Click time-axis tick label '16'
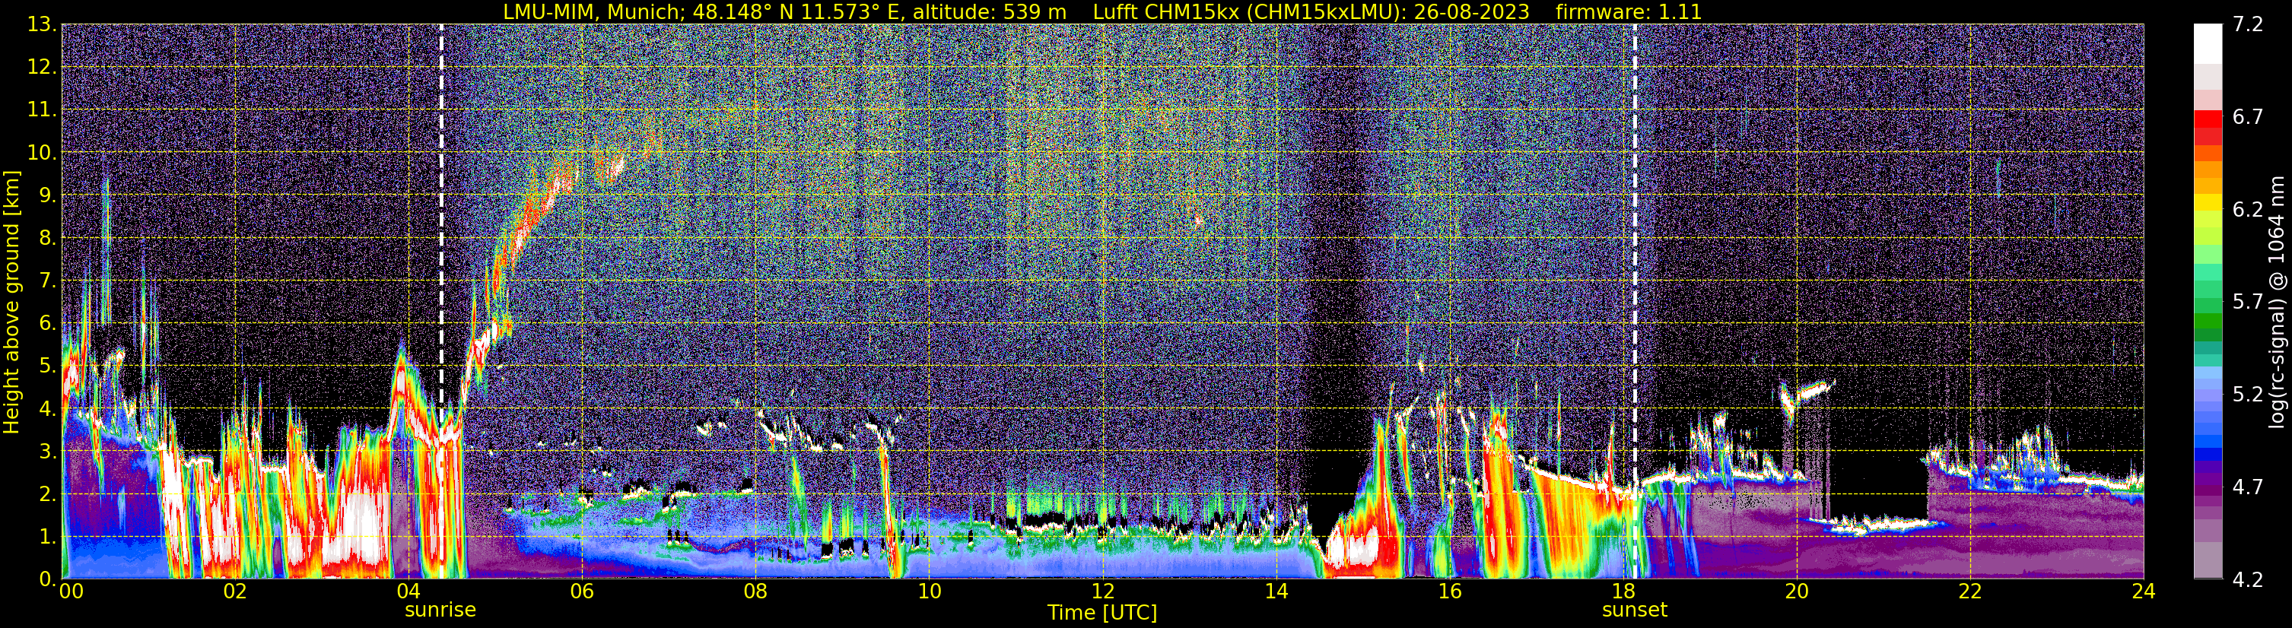The height and width of the screenshot is (628, 2292). coord(1449,592)
